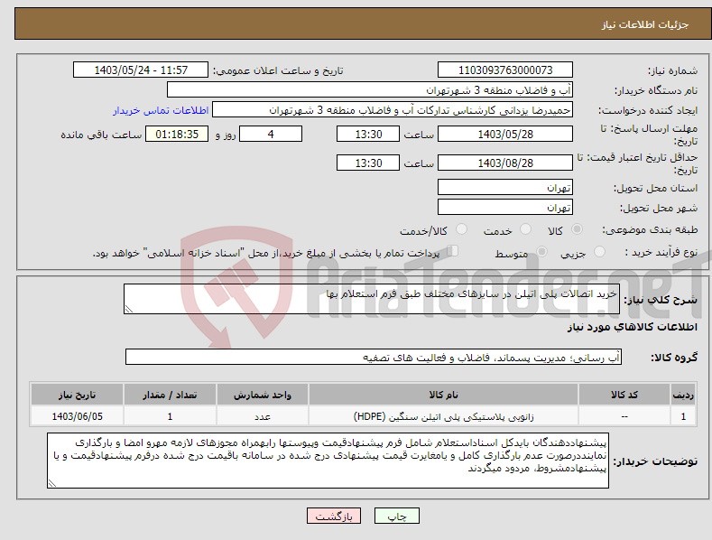The image size is (712, 540).
Task: Click the نام کالا column header
Action: tap(443, 395)
